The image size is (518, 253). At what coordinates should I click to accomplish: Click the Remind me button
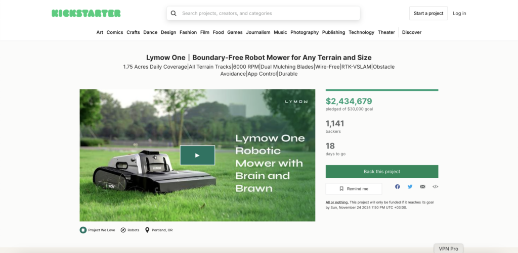(354, 189)
